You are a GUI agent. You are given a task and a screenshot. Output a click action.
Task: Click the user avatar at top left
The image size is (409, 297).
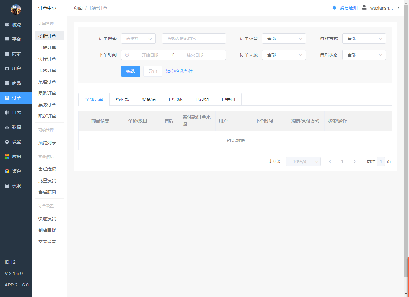pyautogui.click(x=16, y=10)
